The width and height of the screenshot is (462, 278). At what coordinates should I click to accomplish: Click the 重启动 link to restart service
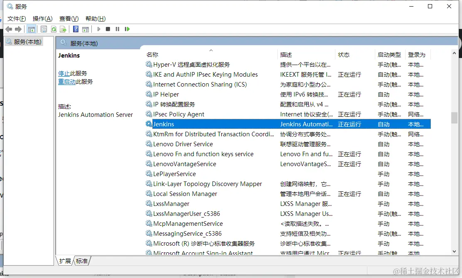coord(67,82)
